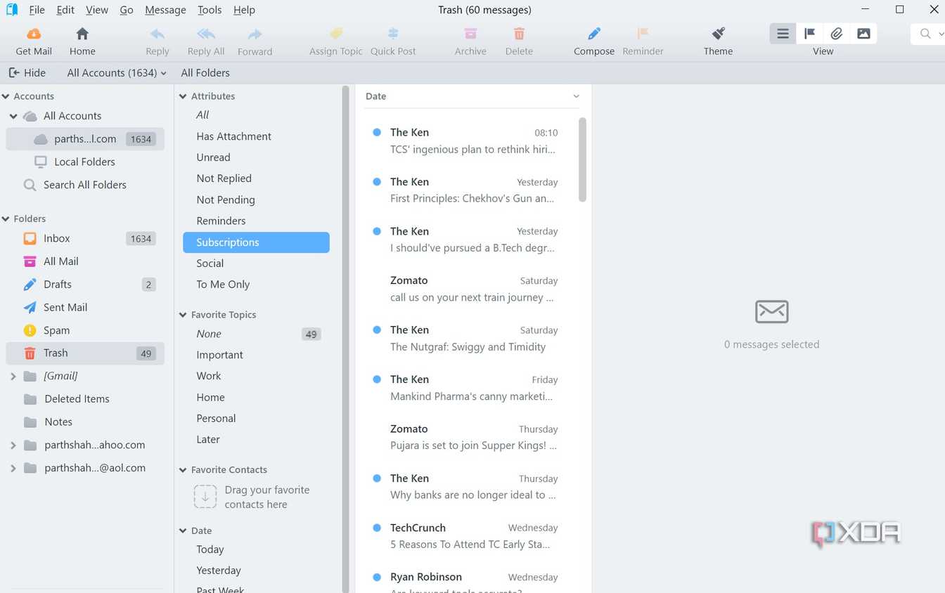Open the File menu

click(37, 10)
